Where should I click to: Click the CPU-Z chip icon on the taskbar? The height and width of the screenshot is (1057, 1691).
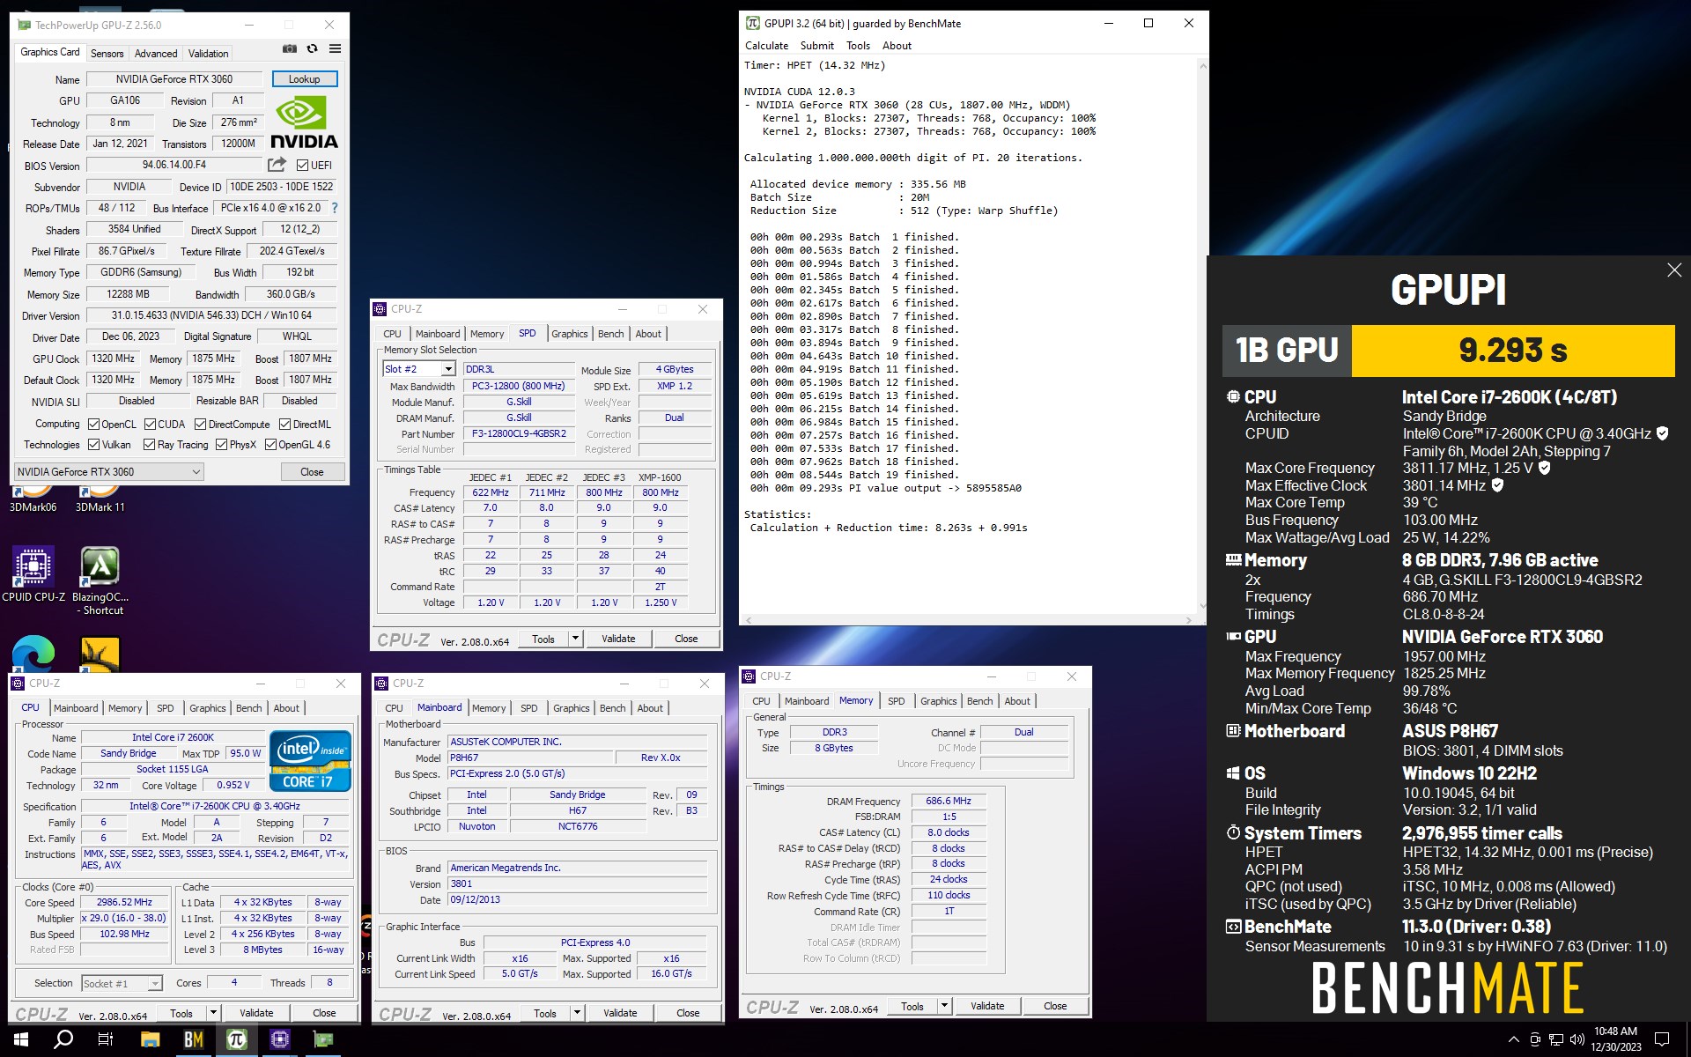click(x=280, y=1039)
